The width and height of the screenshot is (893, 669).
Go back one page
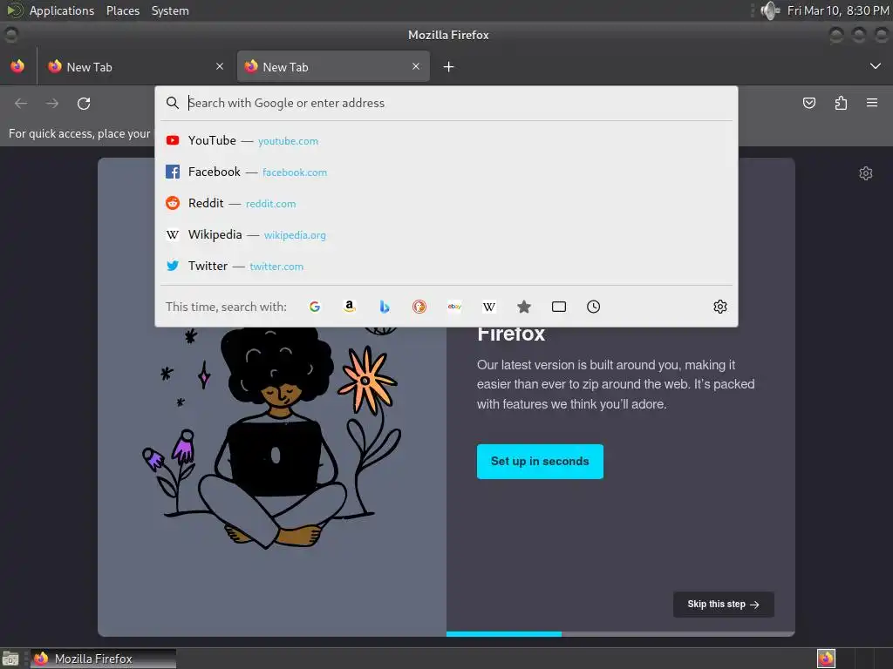pos(21,104)
